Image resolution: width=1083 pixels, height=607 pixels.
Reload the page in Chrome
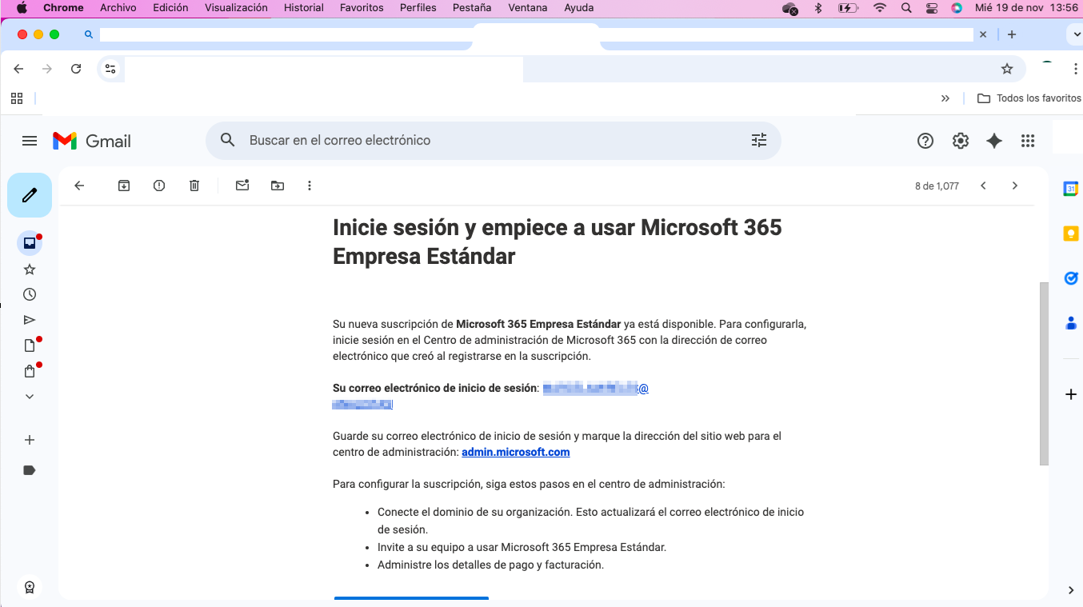pos(76,69)
